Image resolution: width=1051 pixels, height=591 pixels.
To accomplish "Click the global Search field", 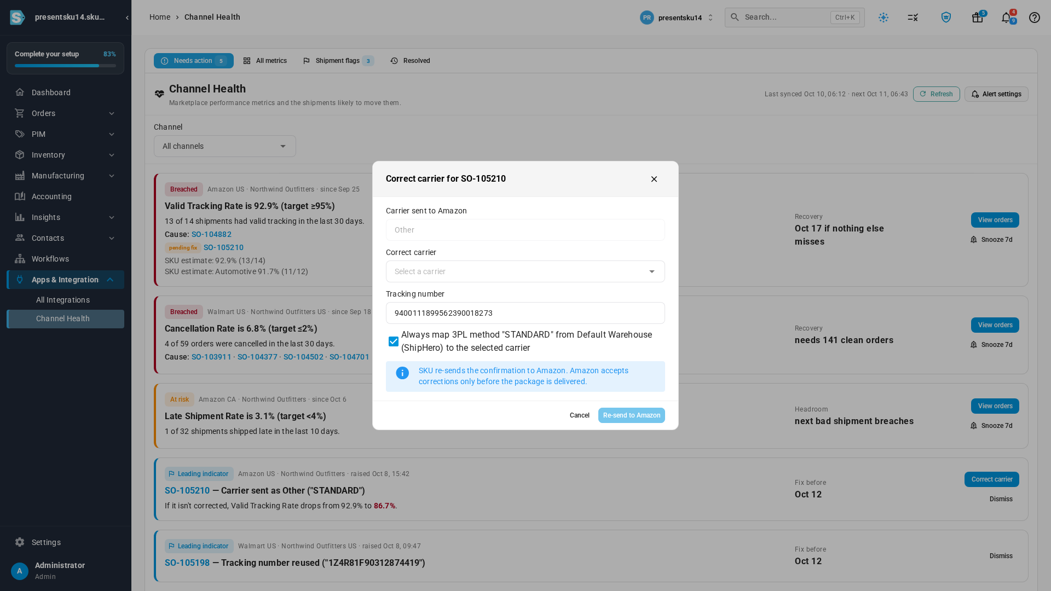I will (x=794, y=18).
